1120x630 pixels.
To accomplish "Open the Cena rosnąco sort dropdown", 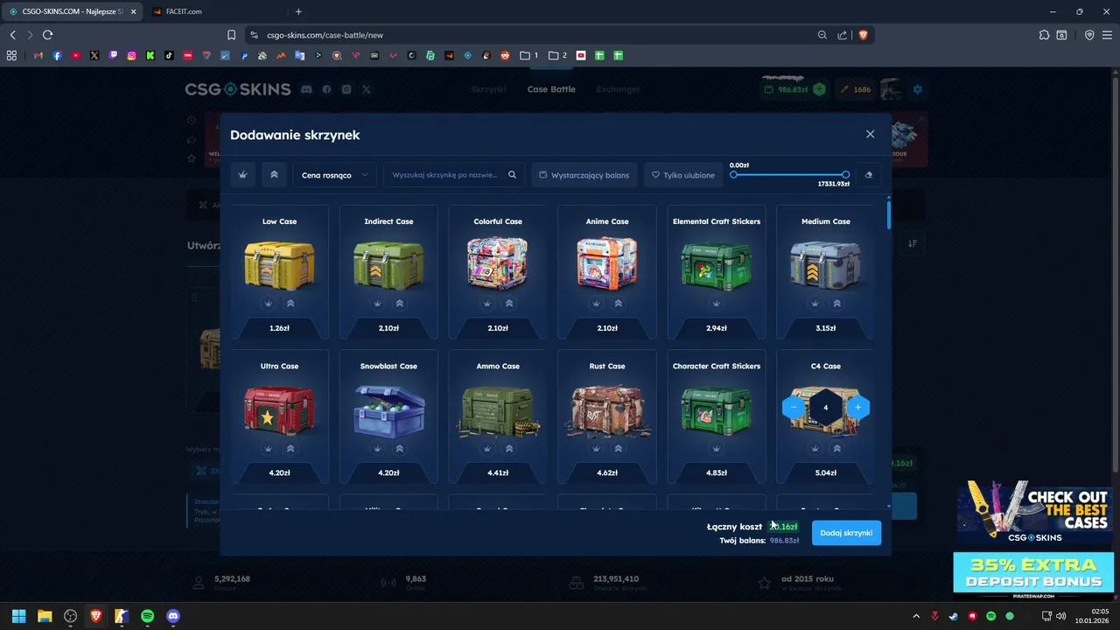I will 334,175.
